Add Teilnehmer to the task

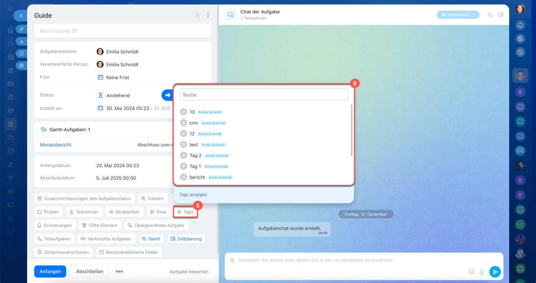click(84, 212)
